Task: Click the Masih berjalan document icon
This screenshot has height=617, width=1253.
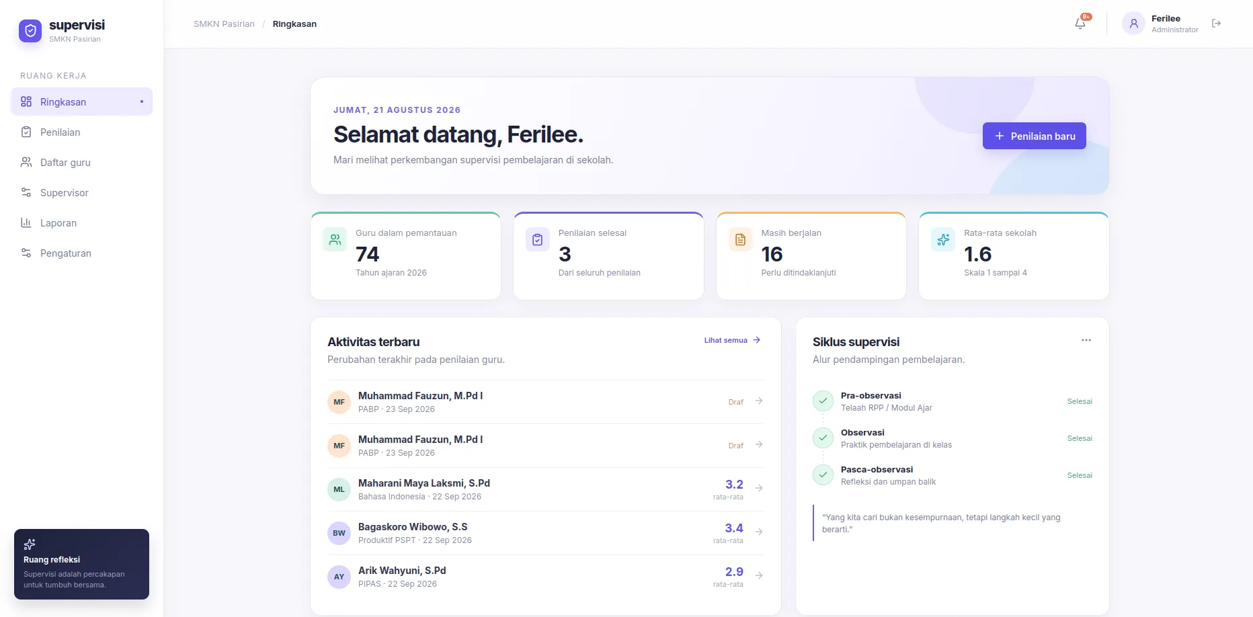Action: (740, 239)
